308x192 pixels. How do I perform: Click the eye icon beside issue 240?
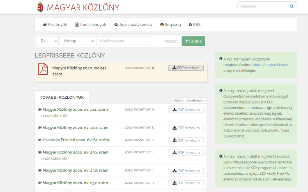39,128
